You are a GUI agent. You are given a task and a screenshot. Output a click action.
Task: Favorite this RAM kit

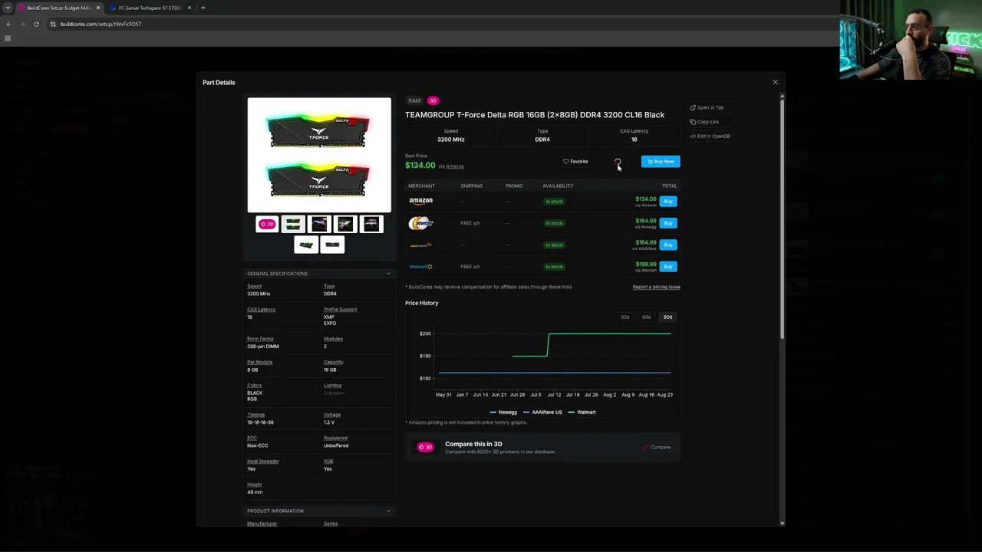575,162
